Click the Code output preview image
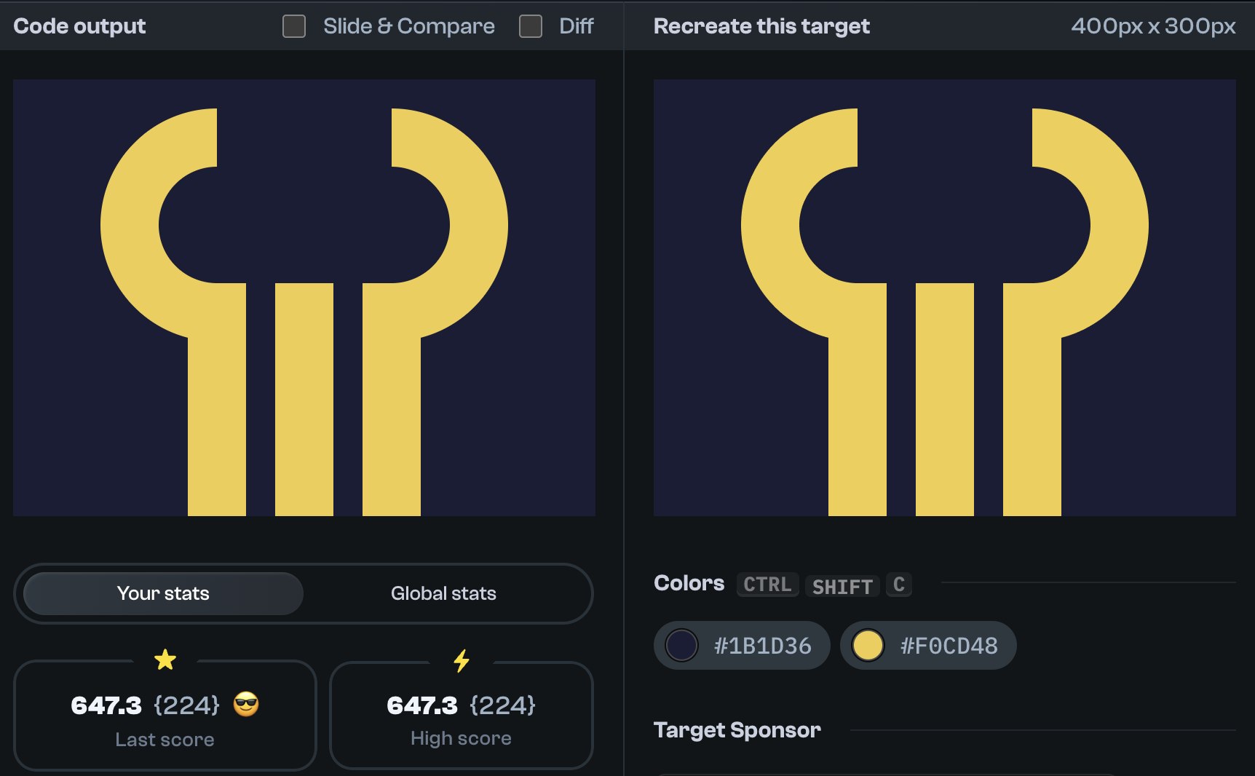Screen dimensions: 1255x776 tap(304, 298)
